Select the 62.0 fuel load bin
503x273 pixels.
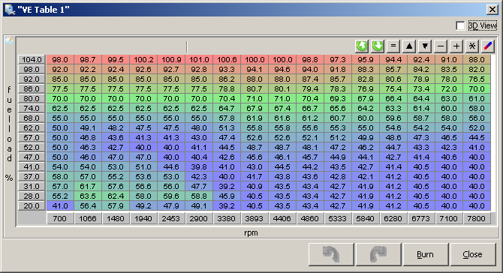coord(32,127)
